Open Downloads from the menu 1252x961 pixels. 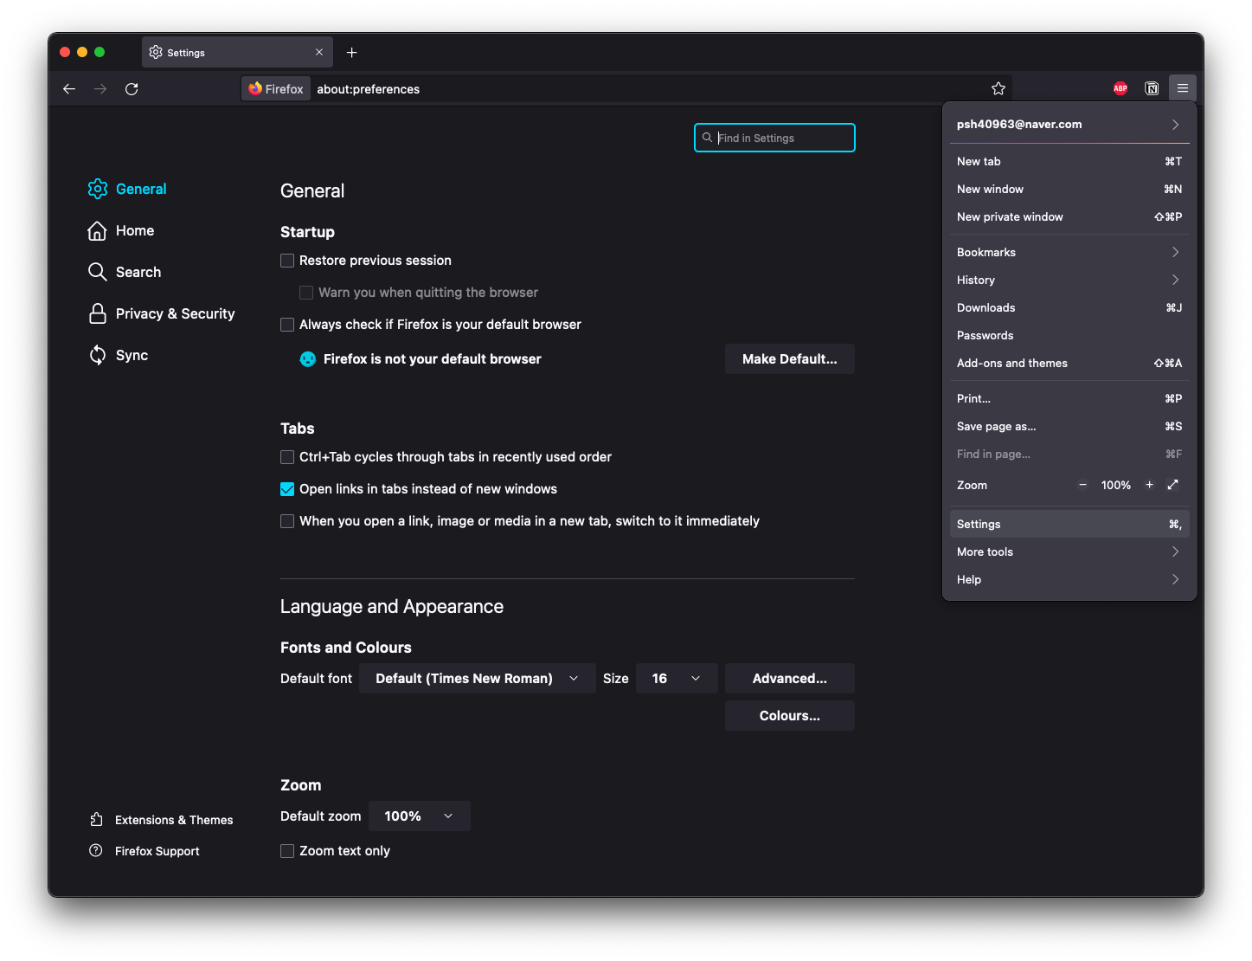click(1069, 307)
